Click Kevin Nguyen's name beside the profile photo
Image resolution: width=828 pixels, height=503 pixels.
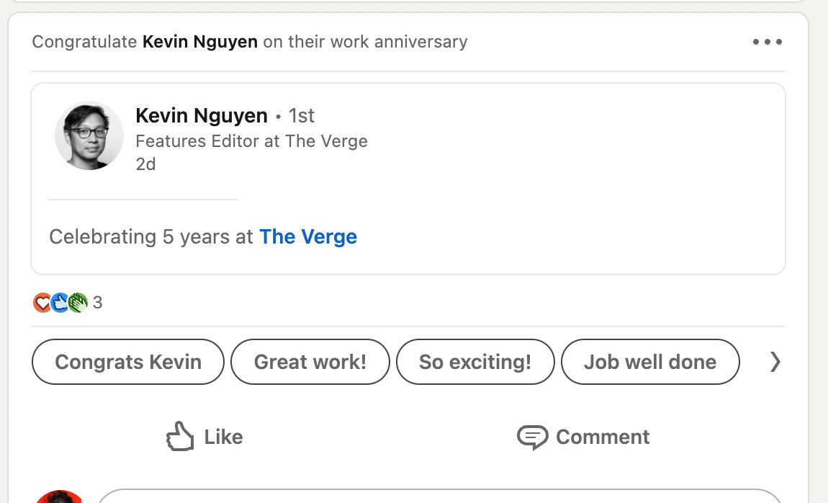coord(202,115)
